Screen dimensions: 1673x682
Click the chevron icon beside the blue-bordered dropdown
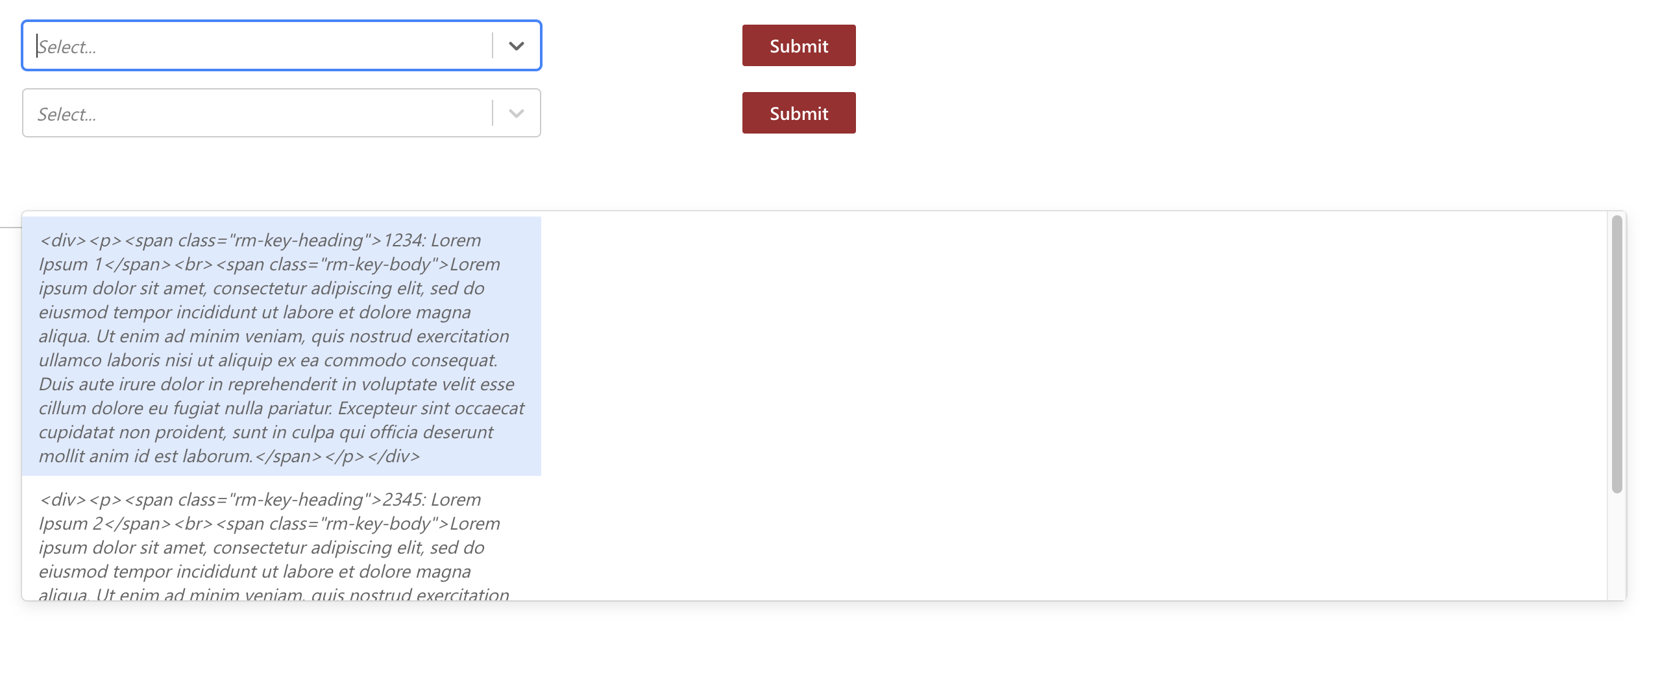[x=518, y=45]
